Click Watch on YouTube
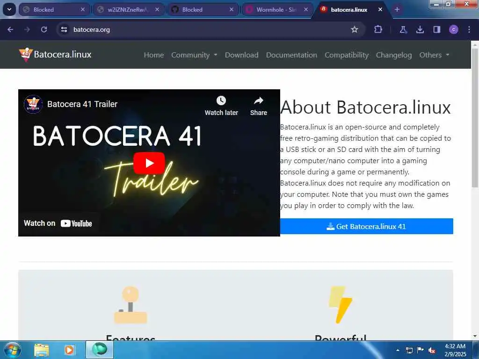 58,223
